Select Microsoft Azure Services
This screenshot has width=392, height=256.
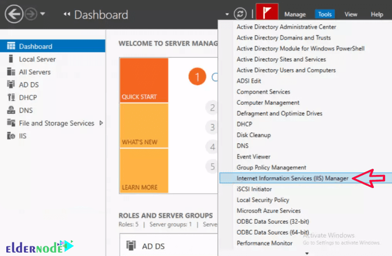tap(268, 211)
